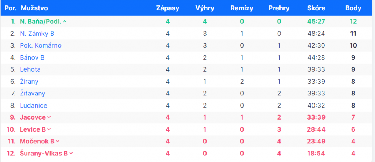The width and height of the screenshot is (375, 162).
Task: Expand the chevron next to N. Baňa/Podl.
Action: (x=65, y=22)
